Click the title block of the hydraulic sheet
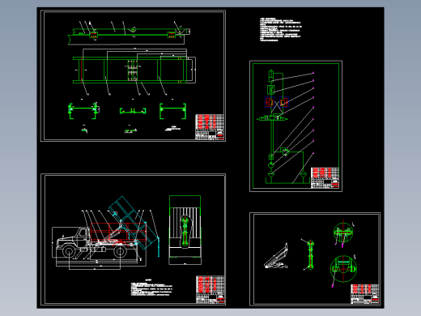The image size is (421, 316). click(x=325, y=177)
